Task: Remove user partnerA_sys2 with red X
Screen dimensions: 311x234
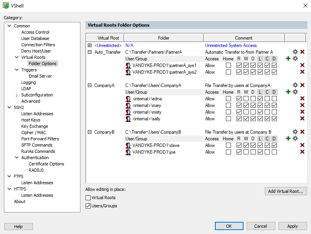Action: 302,72
